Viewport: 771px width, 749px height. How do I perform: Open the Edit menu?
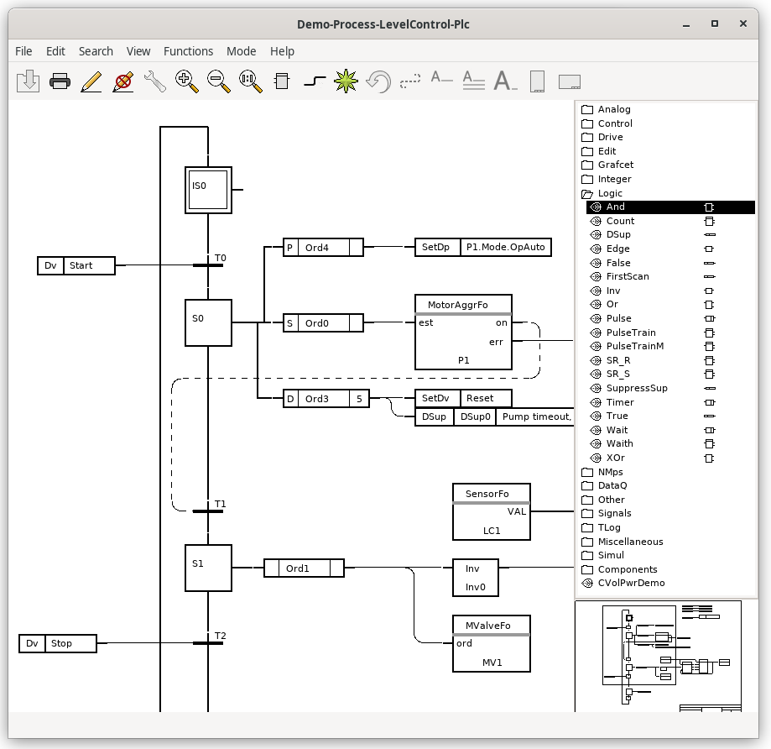pyautogui.click(x=55, y=51)
